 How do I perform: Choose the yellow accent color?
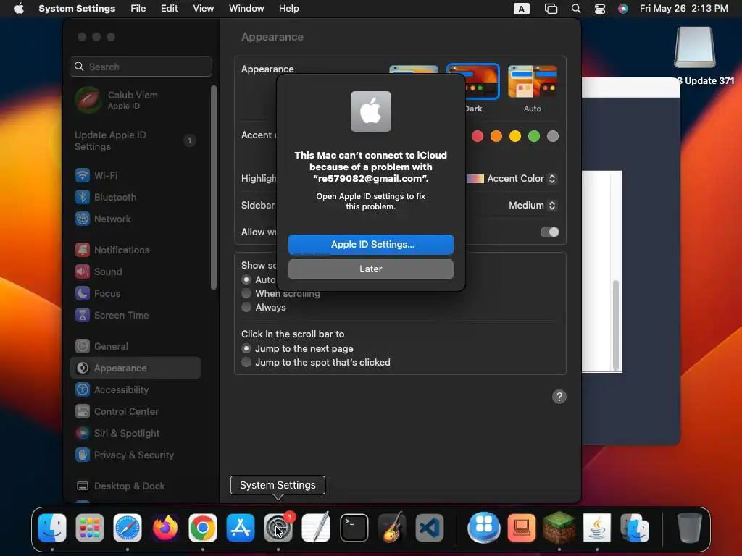tap(515, 136)
